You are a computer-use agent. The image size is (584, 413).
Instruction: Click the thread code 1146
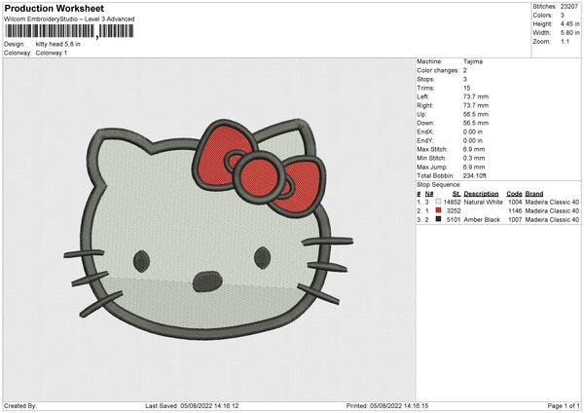pos(515,211)
